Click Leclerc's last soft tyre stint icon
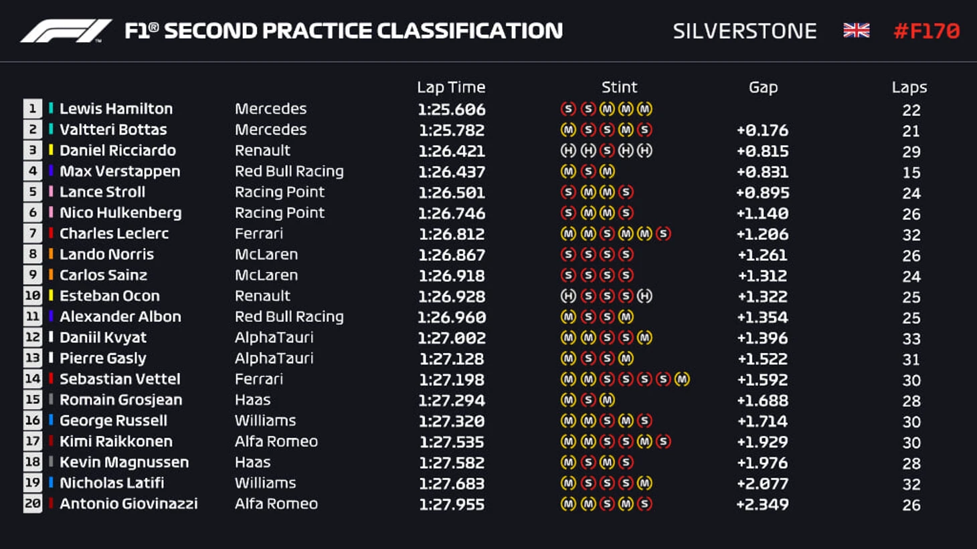977x549 pixels. pyautogui.click(x=663, y=233)
